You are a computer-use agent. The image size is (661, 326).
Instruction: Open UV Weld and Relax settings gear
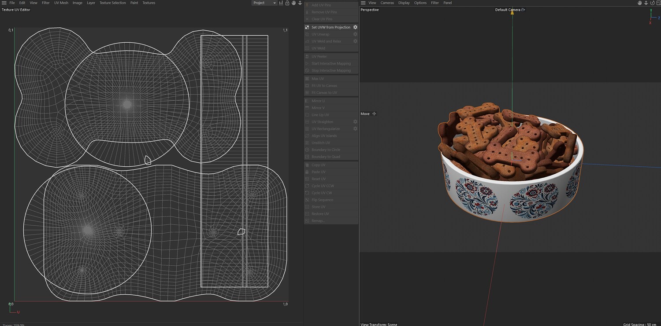(x=355, y=41)
